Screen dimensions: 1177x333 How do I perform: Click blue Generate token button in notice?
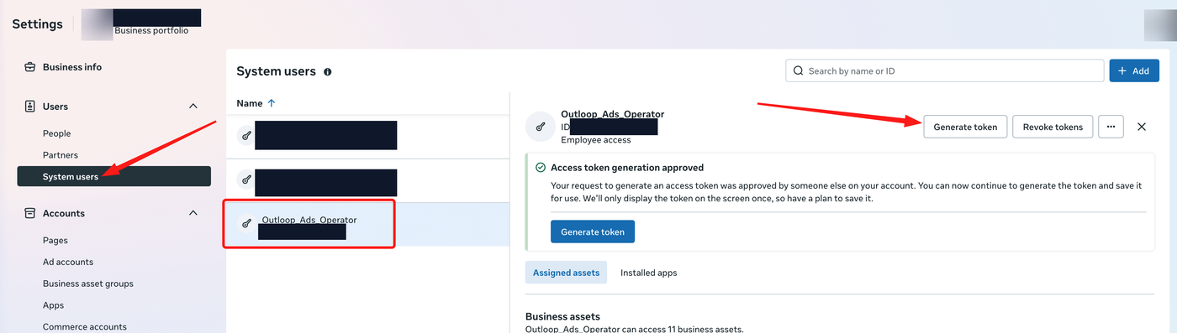pos(593,232)
